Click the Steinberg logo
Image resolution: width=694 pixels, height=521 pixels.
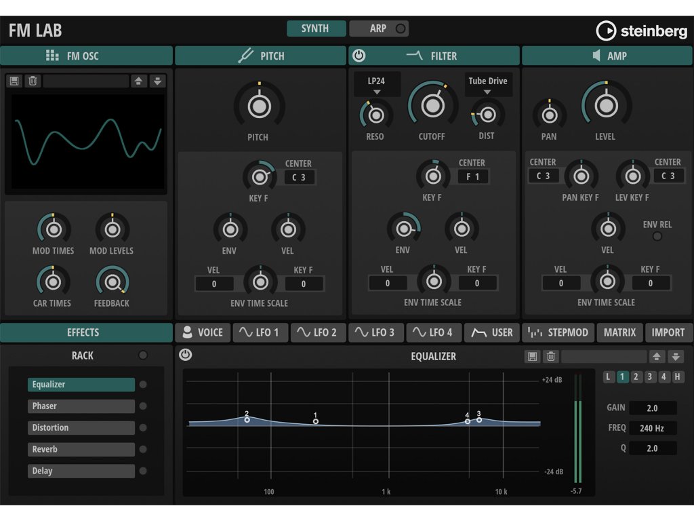coord(641,31)
